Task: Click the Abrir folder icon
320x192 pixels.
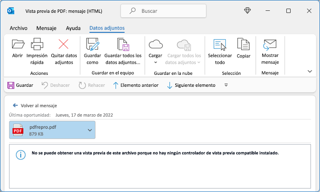Action: [x=18, y=44]
